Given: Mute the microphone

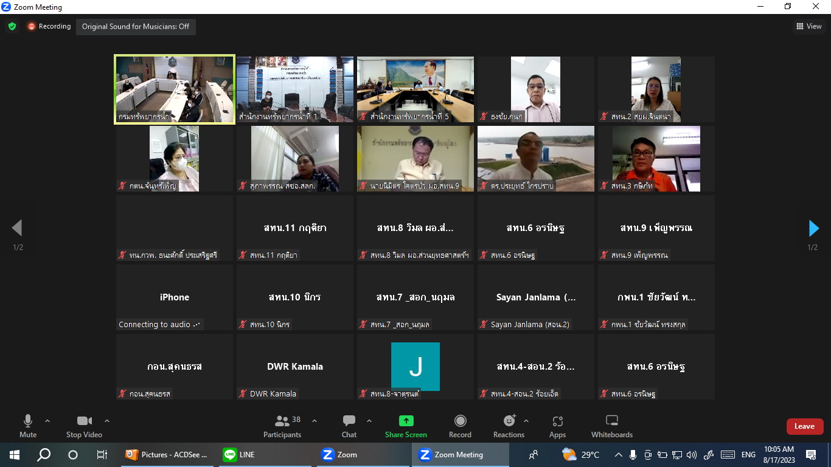Looking at the screenshot, I should [28, 426].
